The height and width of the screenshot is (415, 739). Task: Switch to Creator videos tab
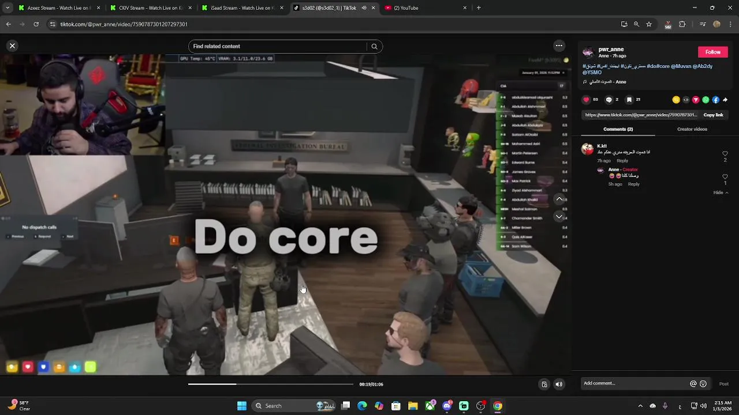pyautogui.click(x=692, y=129)
